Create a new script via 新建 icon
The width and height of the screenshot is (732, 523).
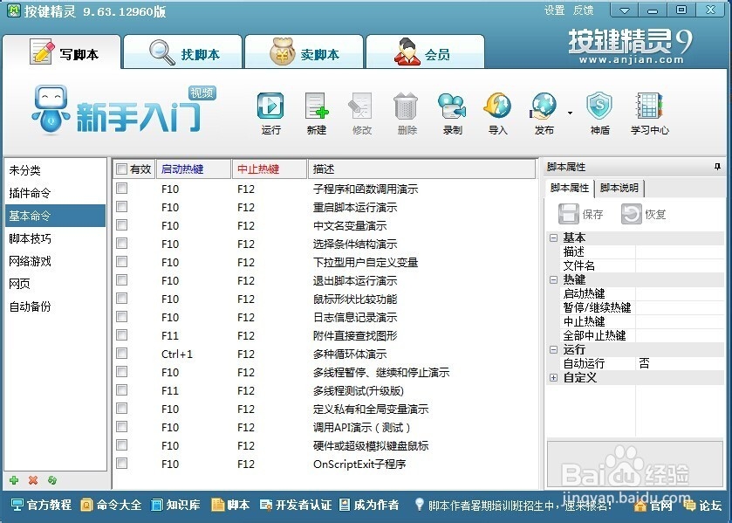(x=315, y=112)
